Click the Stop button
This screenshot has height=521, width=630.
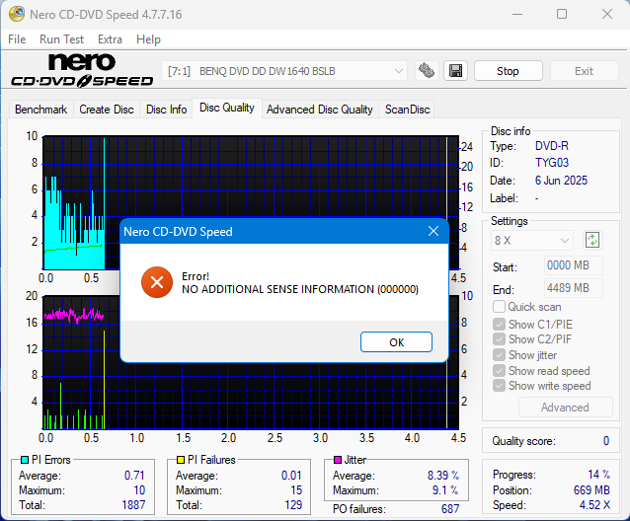[508, 71]
